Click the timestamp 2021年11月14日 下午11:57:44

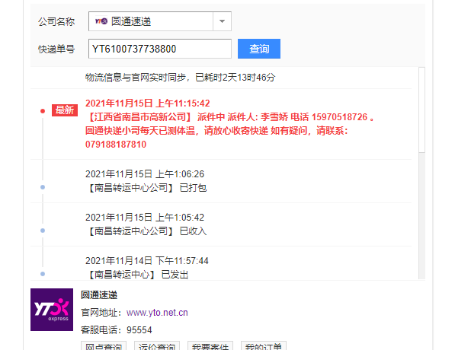pyautogui.click(x=147, y=261)
